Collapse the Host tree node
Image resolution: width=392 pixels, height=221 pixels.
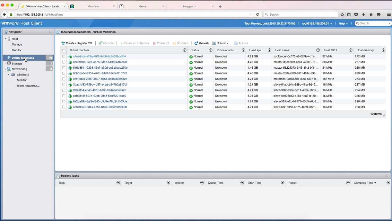click(x=5, y=39)
